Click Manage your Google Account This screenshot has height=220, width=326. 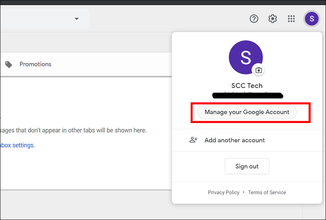(x=247, y=112)
